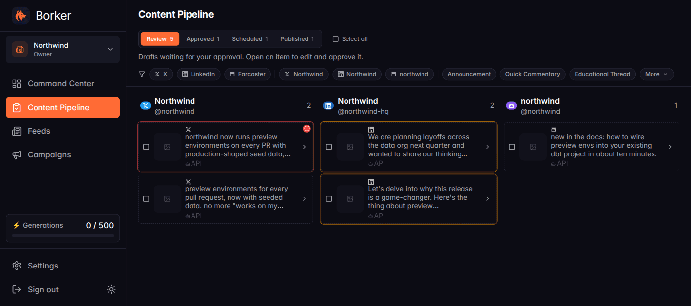This screenshot has height=306, width=691.
Task: Click red warning badge on first X draft
Action: [307, 129]
